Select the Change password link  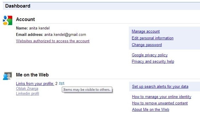pyautogui.click(x=147, y=45)
